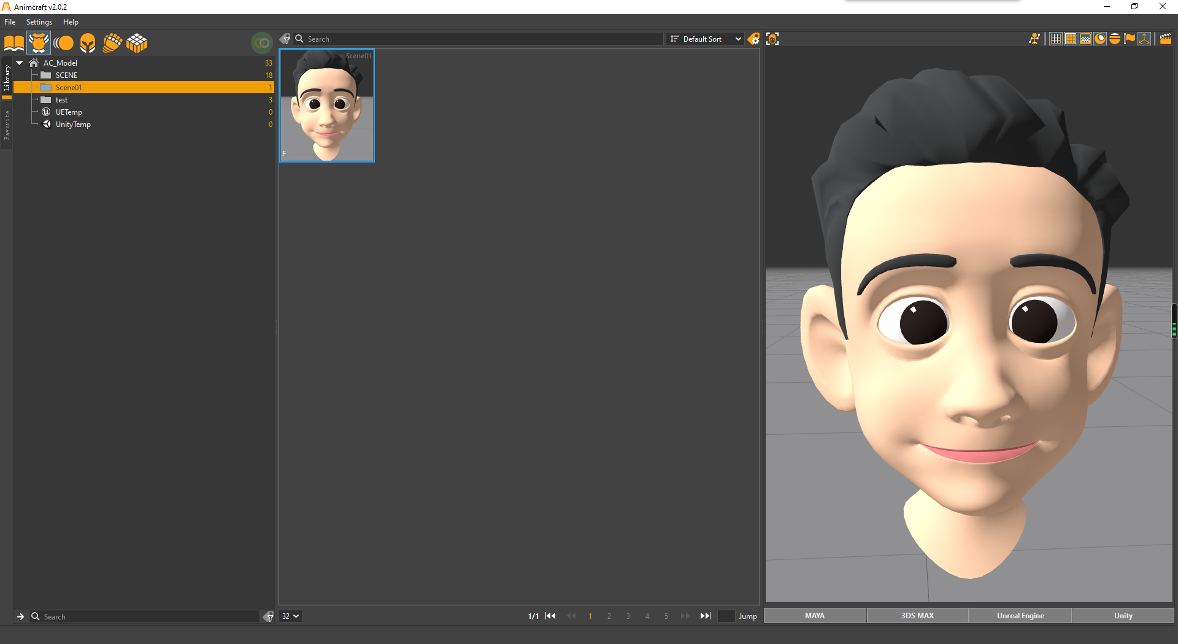Go to last page of results
Screen dimensions: 1178x644
click(706, 616)
